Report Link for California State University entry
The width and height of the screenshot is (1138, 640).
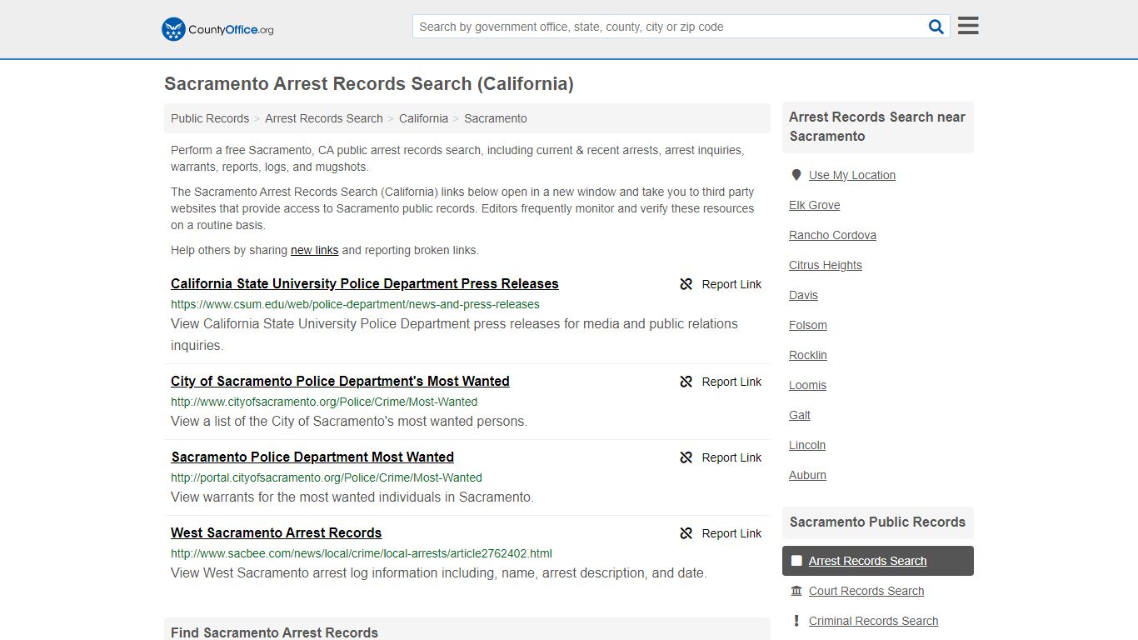tap(731, 284)
